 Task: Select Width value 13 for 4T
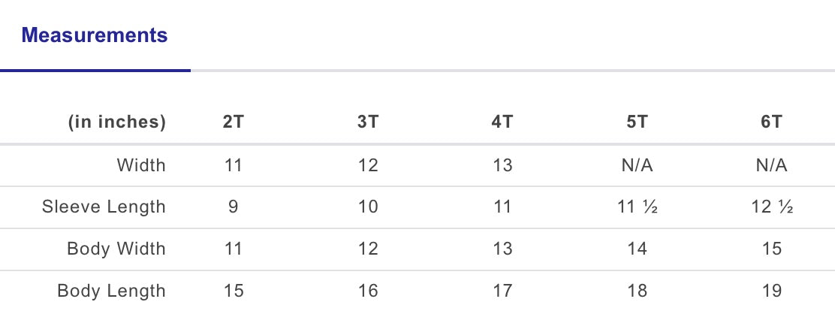(x=502, y=165)
